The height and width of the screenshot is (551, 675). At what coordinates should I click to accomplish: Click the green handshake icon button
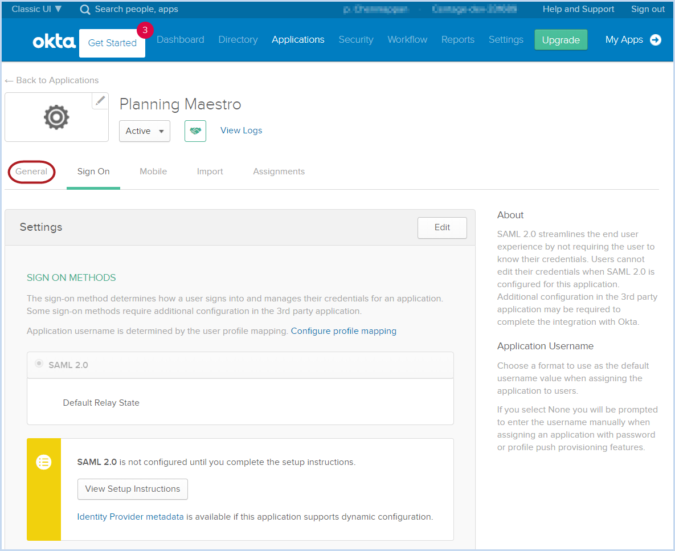pyautogui.click(x=195, y=131)
